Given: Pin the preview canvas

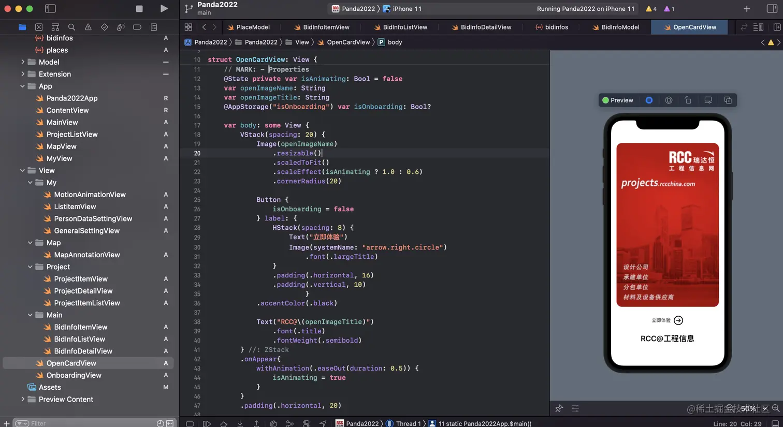Looking at the screenshot, I should pyautogui.click(x=559, y=408).
